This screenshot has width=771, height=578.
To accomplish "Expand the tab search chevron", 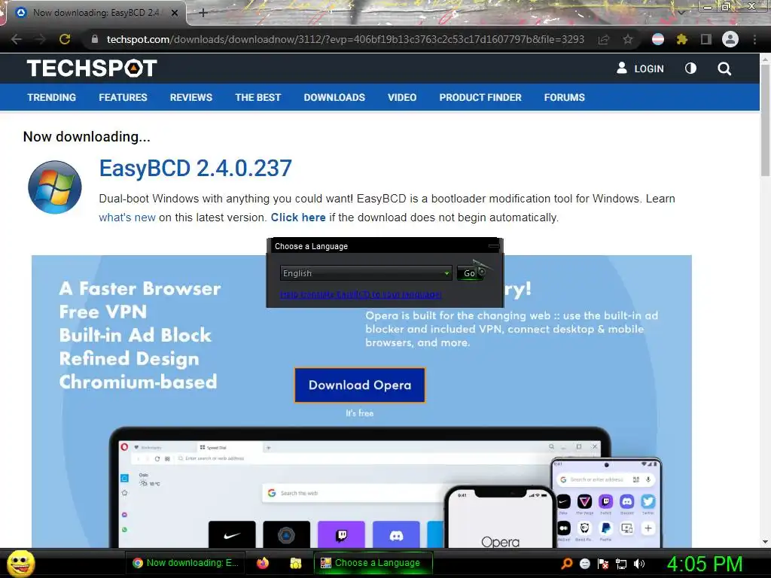I will 681,12.
